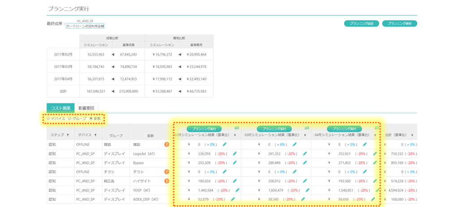Image resolution: width=466 pixels, height=207 pixels.
Task: Open the ステップ column filter
Action: click(x=68, y=135)
